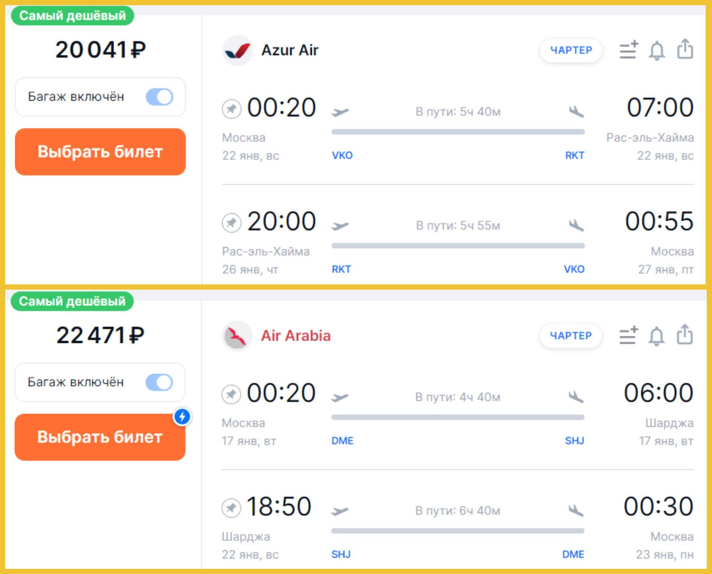Toggle baggage included on the 22 471 ₽ ticket
This screenshot has width=712, height=574.
tap(159, 383)
